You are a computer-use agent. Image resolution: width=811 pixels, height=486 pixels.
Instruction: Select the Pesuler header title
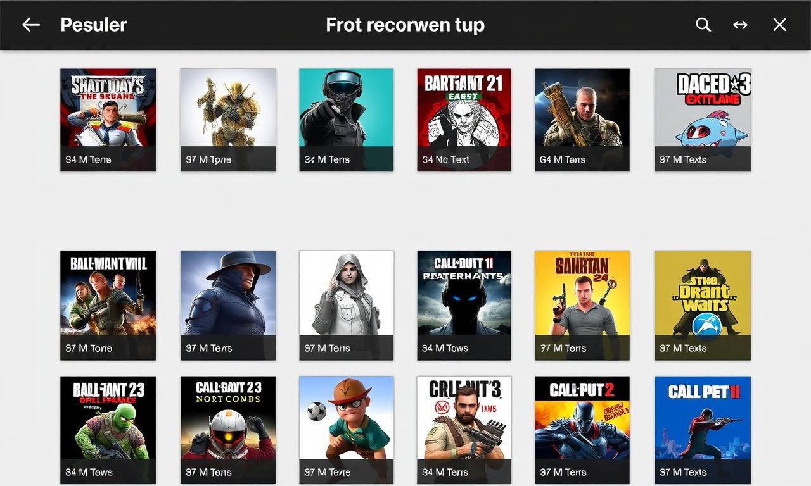pyautogui.click(x=94, y=25)
